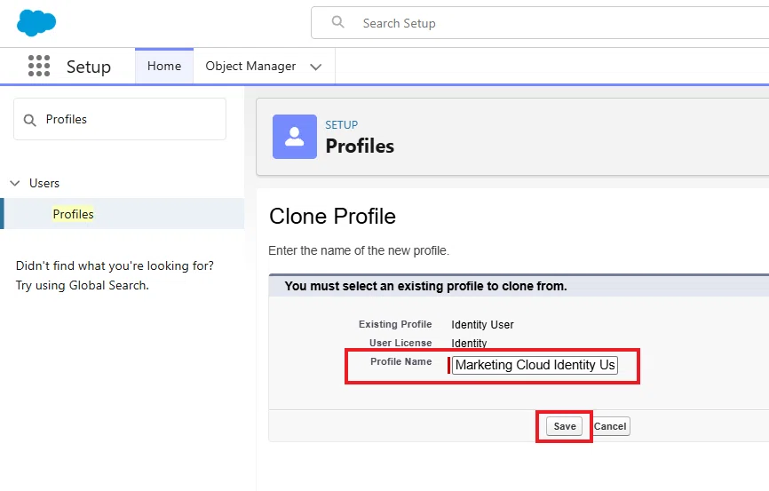
Task: Click the Salesforce cloud logo
Action: [36, 22]
